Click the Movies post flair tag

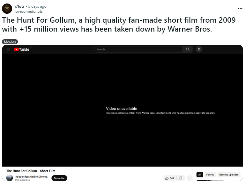point(10,42)
